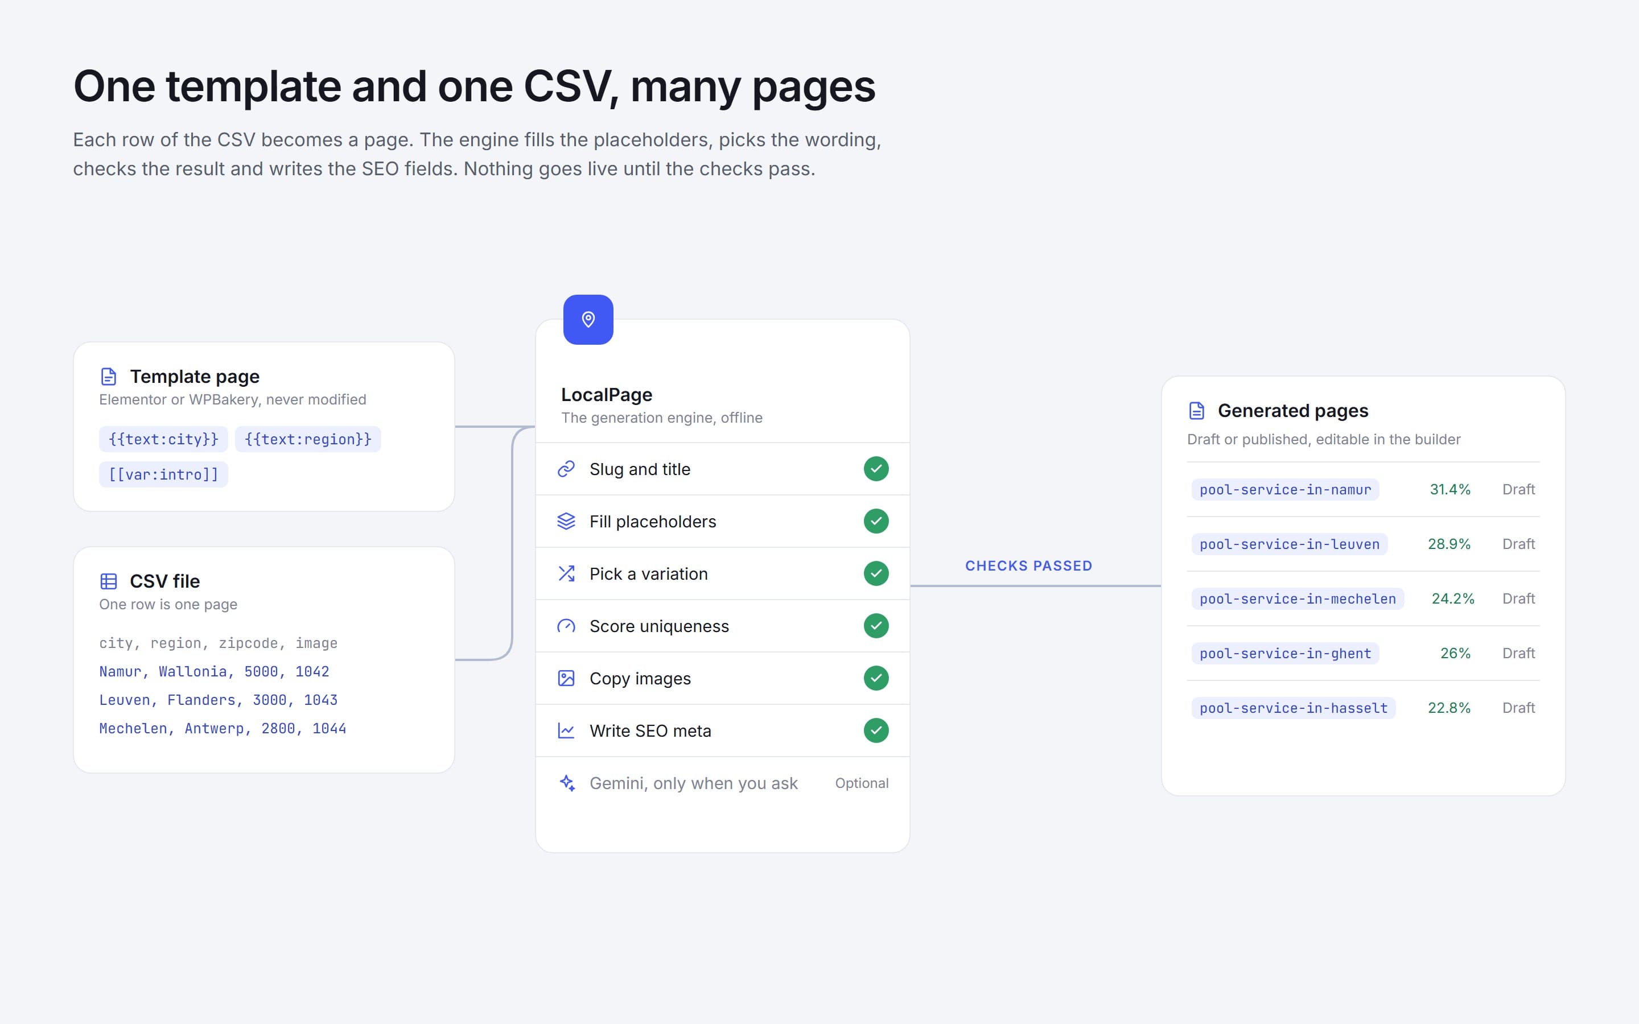
Task: Click green check next to Fill placeholders
Action: click(876, 521)
